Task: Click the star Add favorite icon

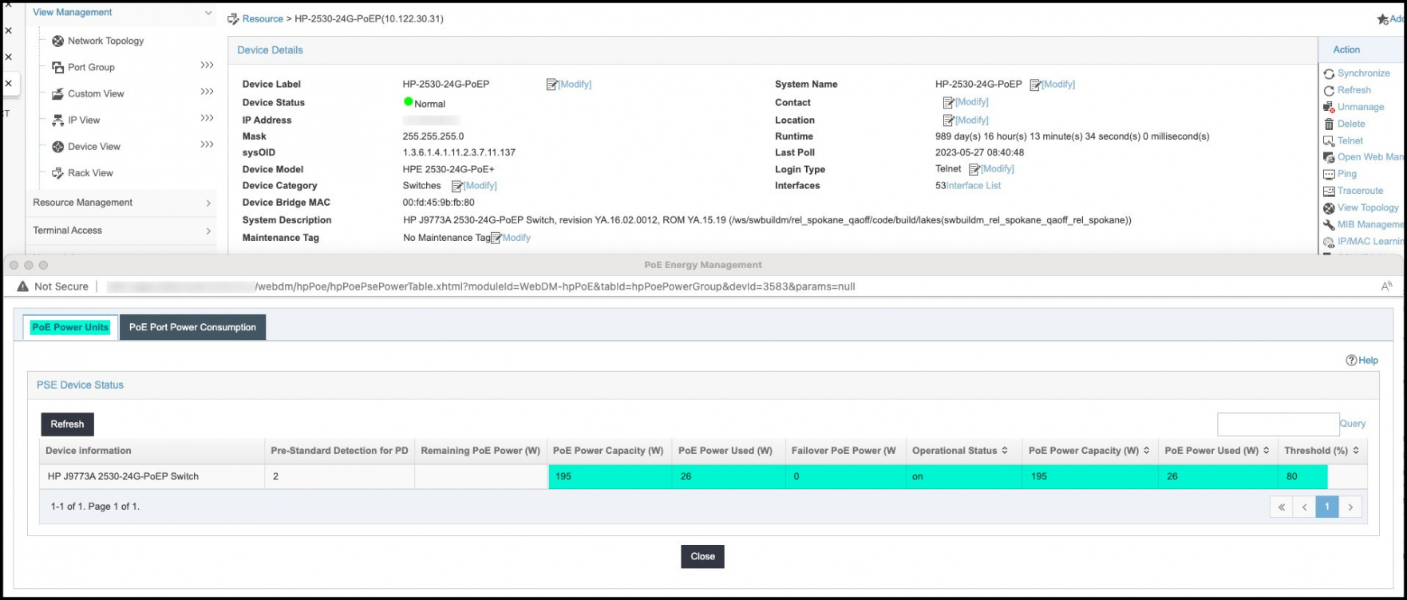Action: 1383,19
